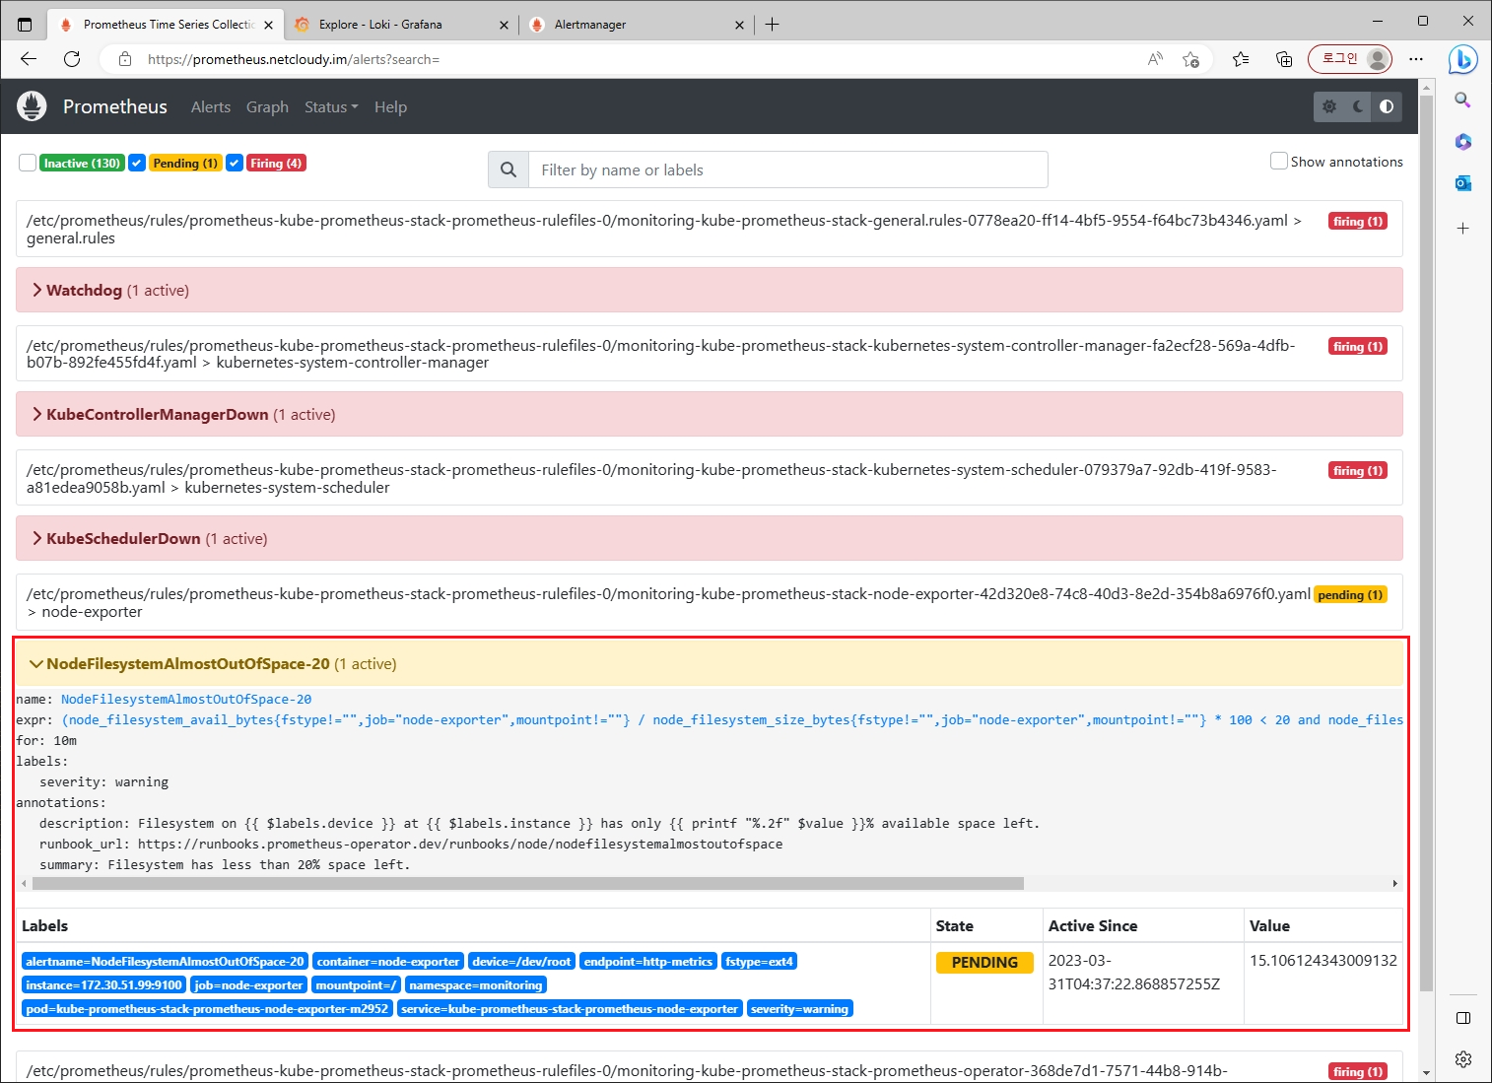Open the browser Settings and more menu
The width and height of the screenshot is (1492, 1083).
click(x=1416, y=59)
